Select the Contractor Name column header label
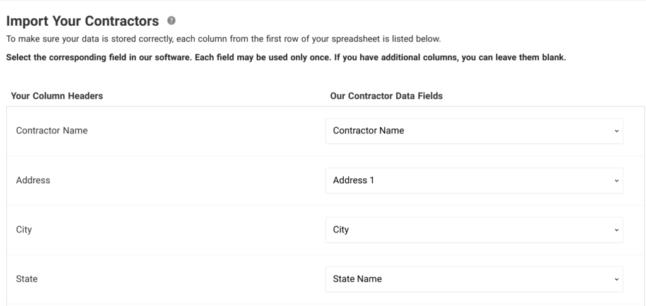The width and height of the screenshot is (646, 306). (52, 131)
